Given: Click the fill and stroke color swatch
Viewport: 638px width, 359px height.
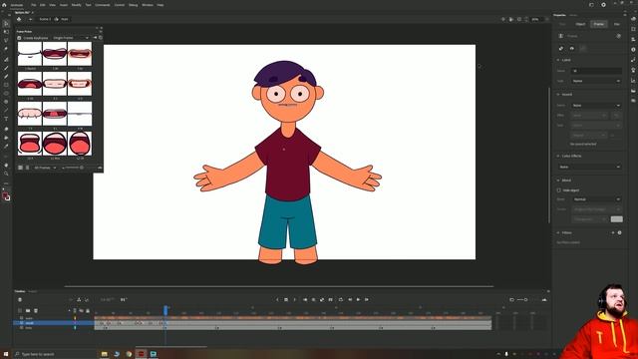Looking at the screenshot, I should tap(6, 197).
